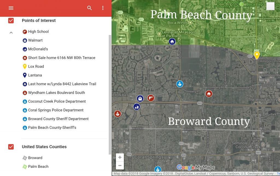Click the white square button top-right of map
This screenshot has width=280, height=176.
[270, 6]
